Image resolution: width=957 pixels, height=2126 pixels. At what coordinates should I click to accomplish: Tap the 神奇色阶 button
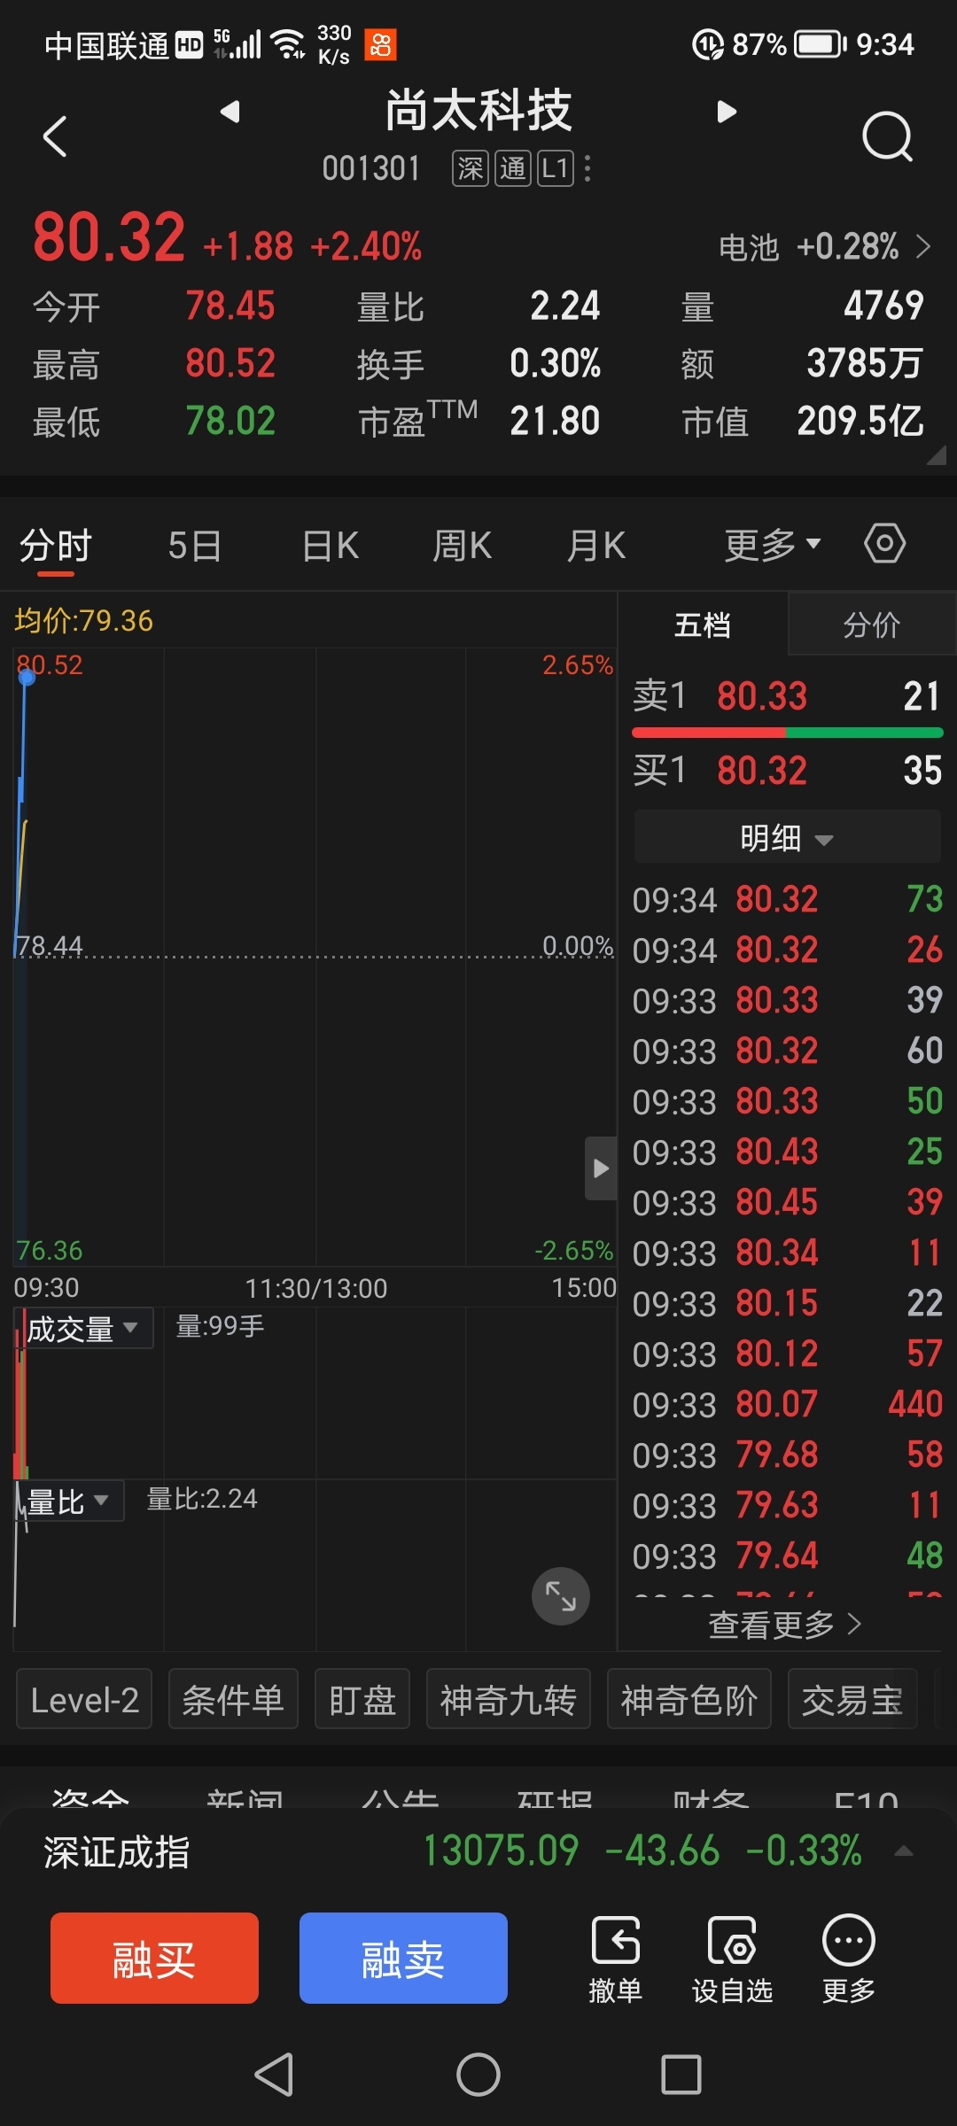[x=689, y=1699]
